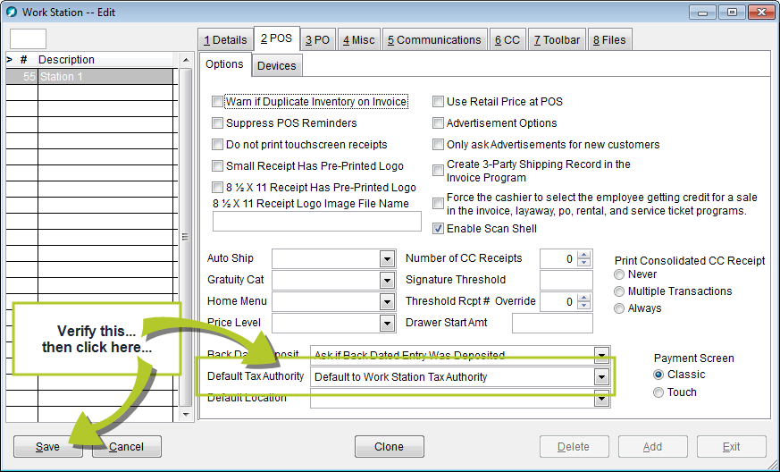The image size is (780, 472).
Task: Open Default Tax Authority dropdown
Action: (601, 377)
